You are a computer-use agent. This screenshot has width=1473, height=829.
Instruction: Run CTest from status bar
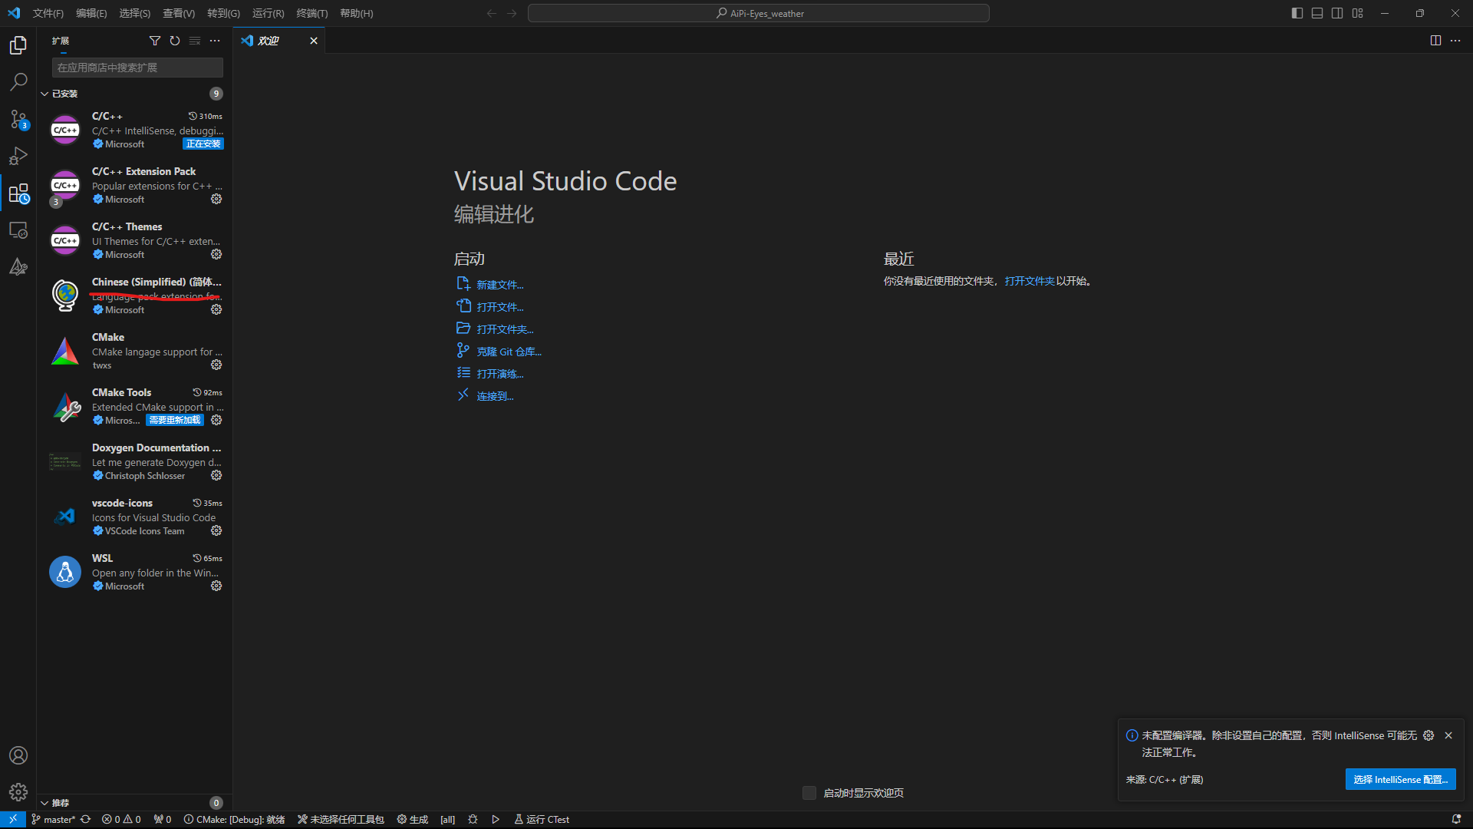(x=542, y=819)
